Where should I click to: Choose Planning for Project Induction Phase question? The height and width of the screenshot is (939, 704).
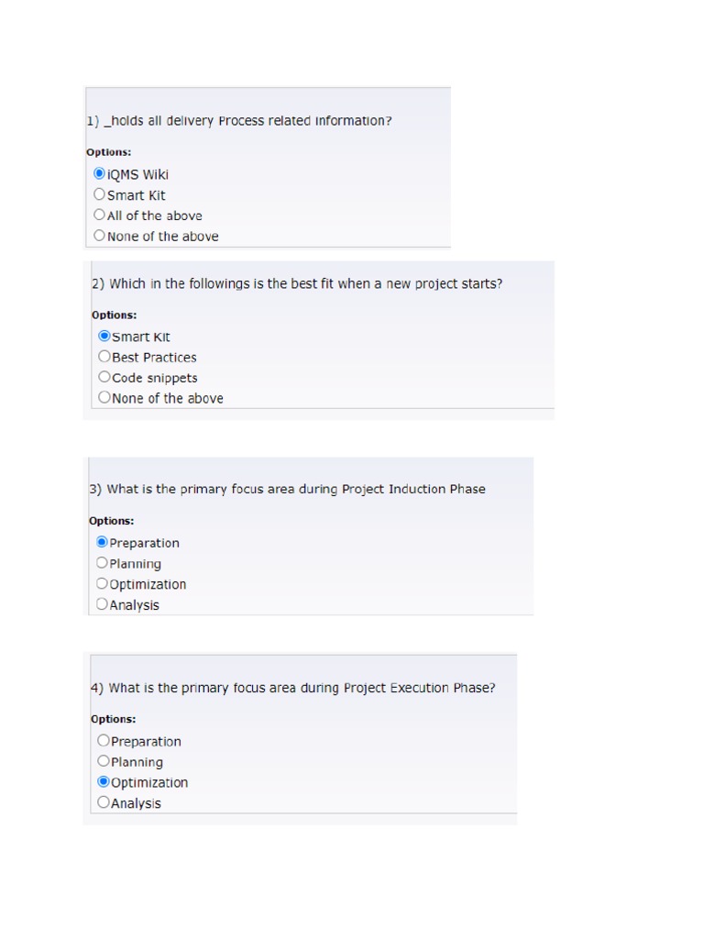point(102,563)
